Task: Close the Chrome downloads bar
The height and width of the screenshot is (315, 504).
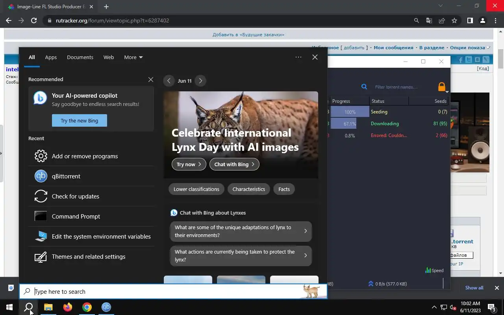Action: pos(497,288)
